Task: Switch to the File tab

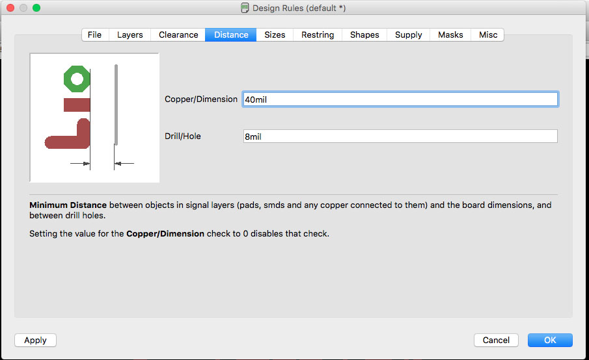Action: tap(96, 35)
